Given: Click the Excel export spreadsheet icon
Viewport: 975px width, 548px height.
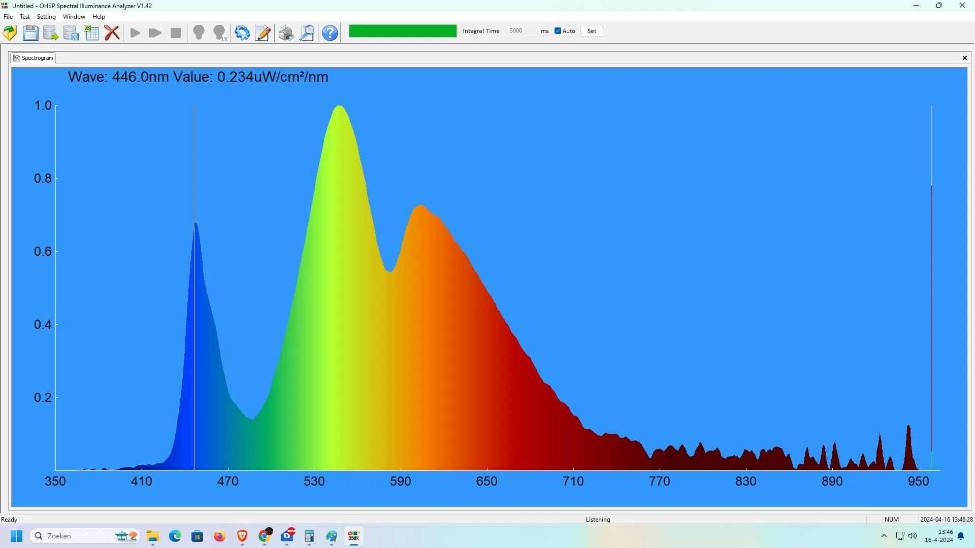Looking at the screenshot, I should coord(91,33).
